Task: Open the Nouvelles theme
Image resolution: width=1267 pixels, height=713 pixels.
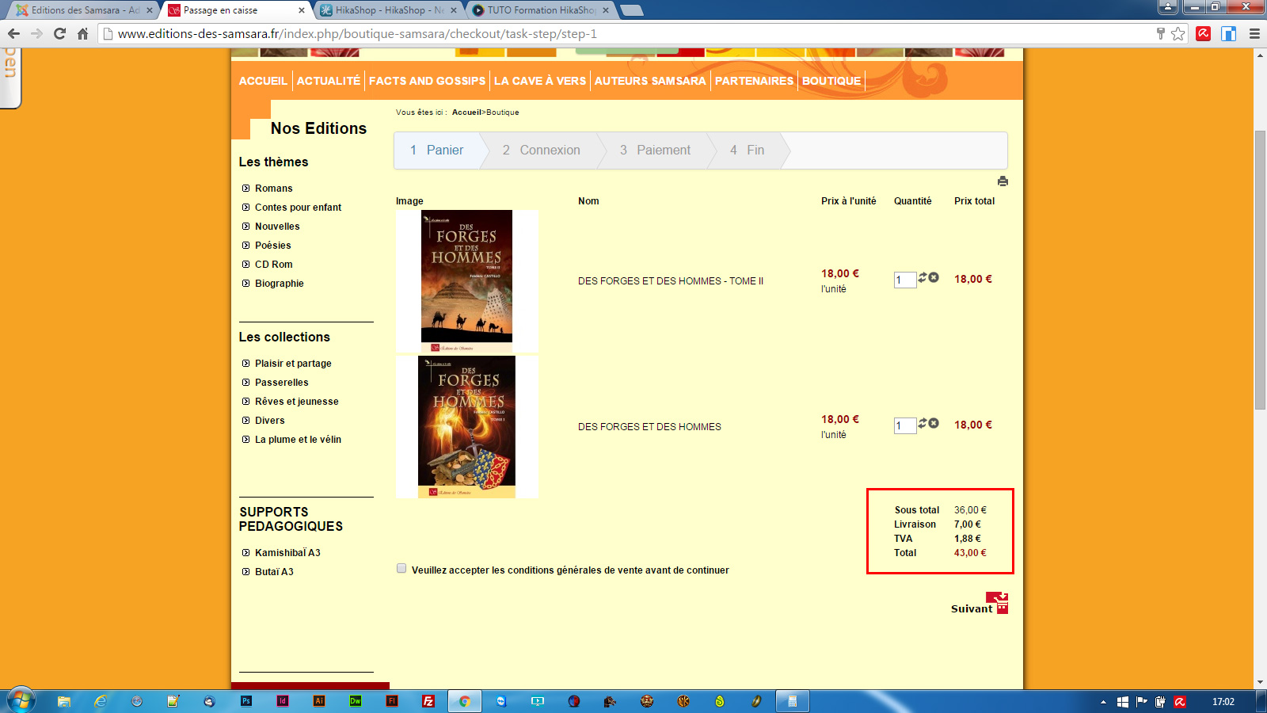Action: [277, 227]
